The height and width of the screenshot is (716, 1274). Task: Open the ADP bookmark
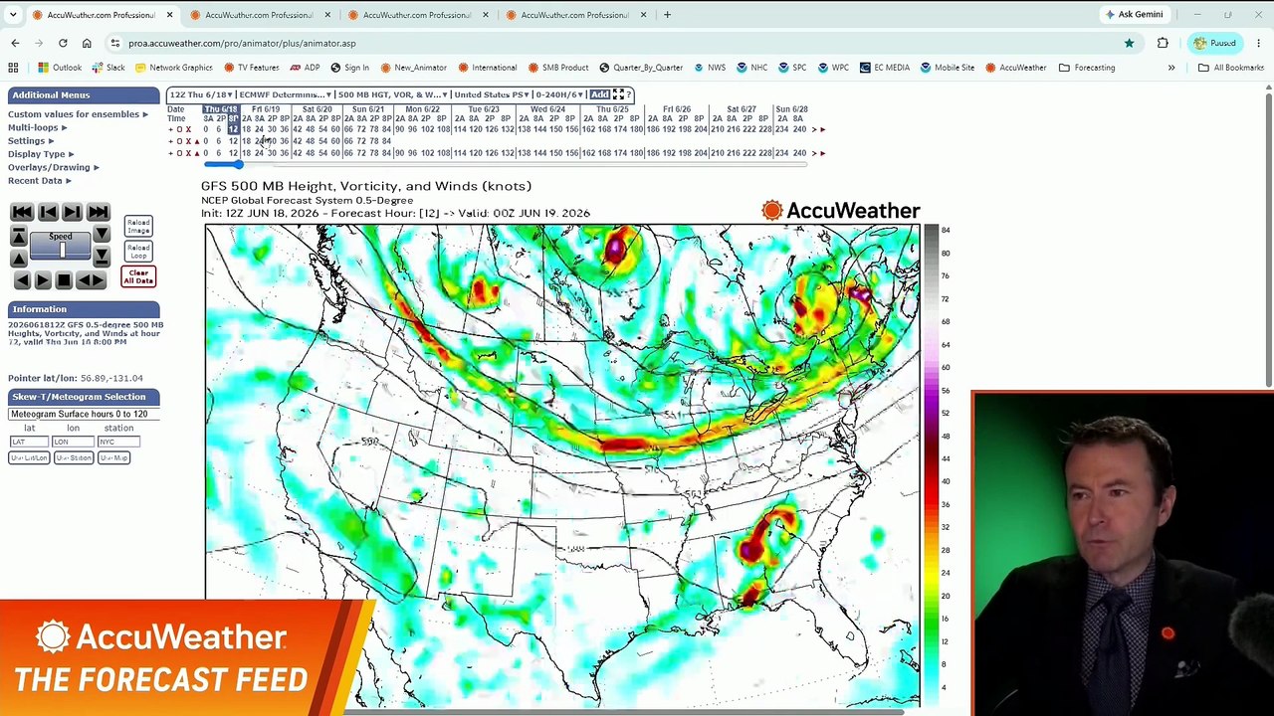pyautogui.click(x=305, y=68)
